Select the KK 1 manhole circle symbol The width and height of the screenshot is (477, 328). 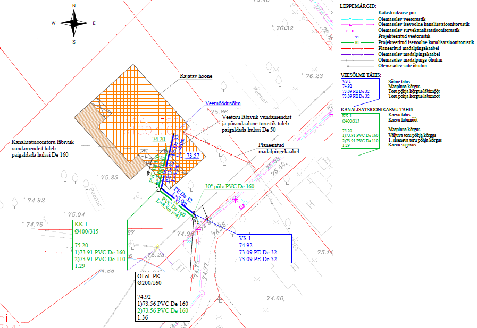pos(158,189)
